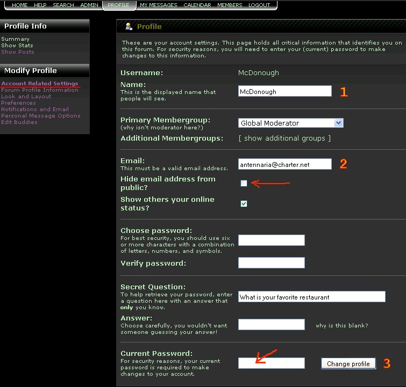This screenshot has height=387, width=406.
Task: Click LOGOUT in the navigation bar
Action: 259,5
